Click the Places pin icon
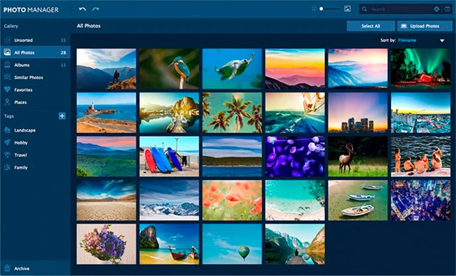The width and height of the screenshot is (456, 276). point(7,103)
